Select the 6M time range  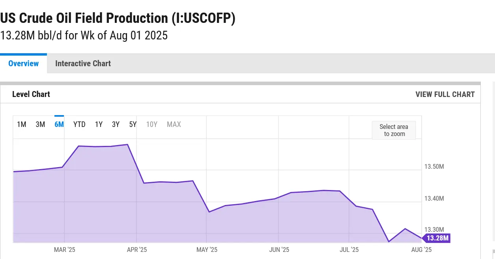(x=59, y=125)
